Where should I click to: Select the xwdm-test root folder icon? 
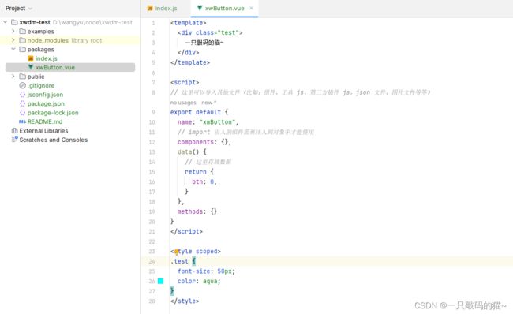click(14, 22)
